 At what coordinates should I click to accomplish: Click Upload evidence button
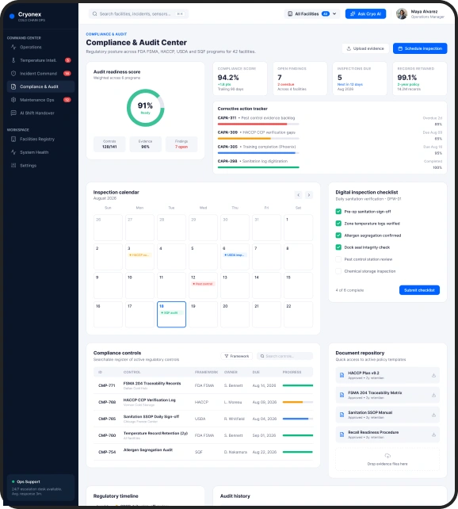[x=365, y=48]
